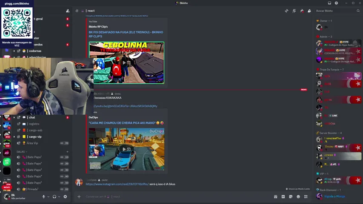Open microphone input options arrow
Screen dimensions: 363x204
(48, 197)
